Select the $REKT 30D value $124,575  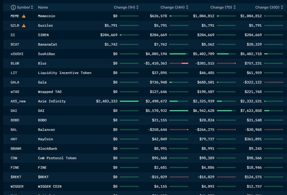(x=253, y=177)
